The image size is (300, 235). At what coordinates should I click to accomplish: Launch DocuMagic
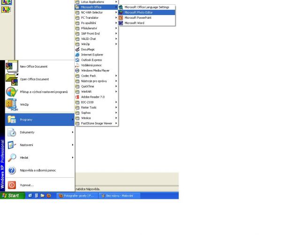[x=96, y=49]
